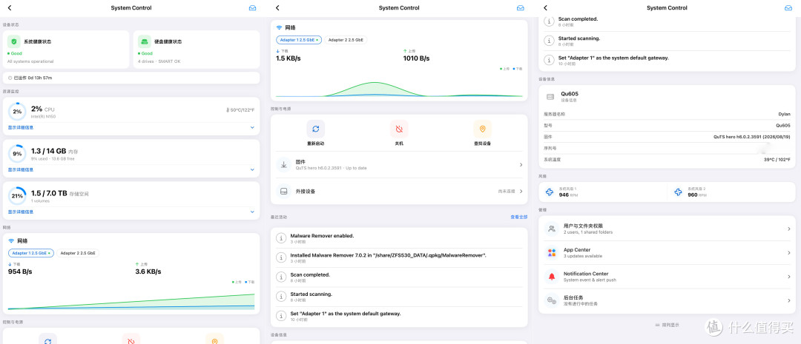
Task: Tap the 已运作 0d 13h 57m uptime text
Action: coord(33,78)
